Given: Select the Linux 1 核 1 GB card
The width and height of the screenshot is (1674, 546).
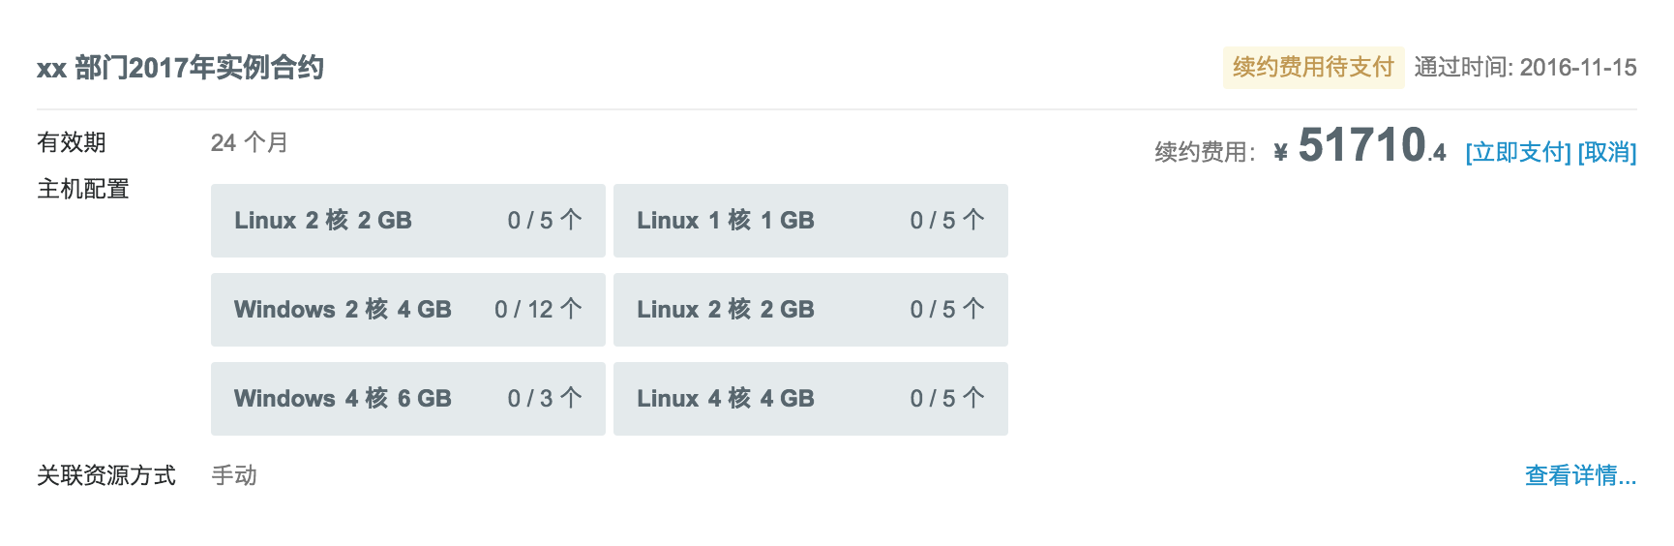Looking at the screenshot, I should point(810,221).
